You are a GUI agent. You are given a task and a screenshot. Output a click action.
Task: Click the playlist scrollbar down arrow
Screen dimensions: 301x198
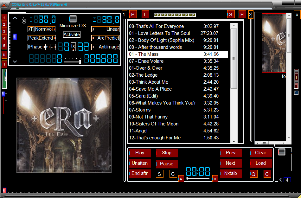pyautogui.click(x=234, y=142)
